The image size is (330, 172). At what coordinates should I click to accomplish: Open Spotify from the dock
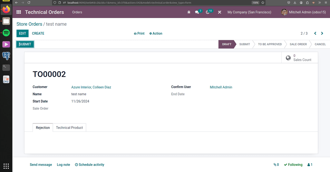click(x=6, y=33)
